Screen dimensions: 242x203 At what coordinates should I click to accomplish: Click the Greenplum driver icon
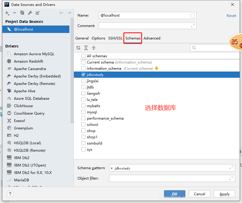[9, 128]
